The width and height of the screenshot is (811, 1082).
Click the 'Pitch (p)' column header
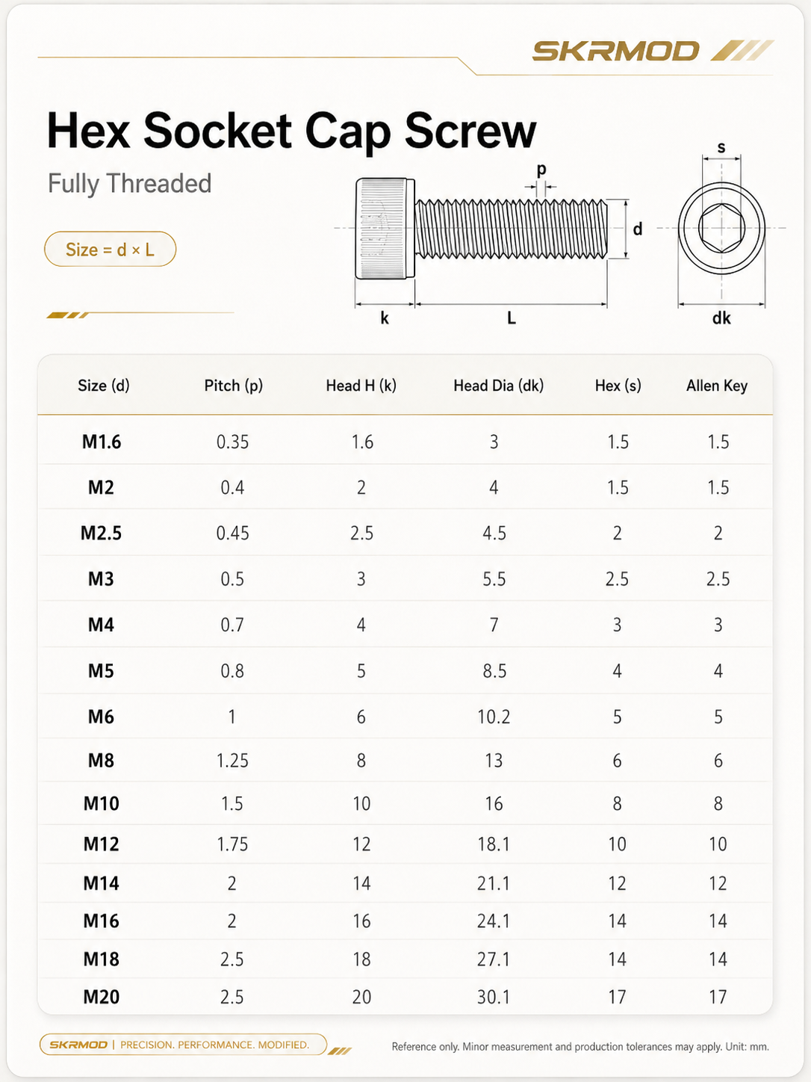(234, 386)
